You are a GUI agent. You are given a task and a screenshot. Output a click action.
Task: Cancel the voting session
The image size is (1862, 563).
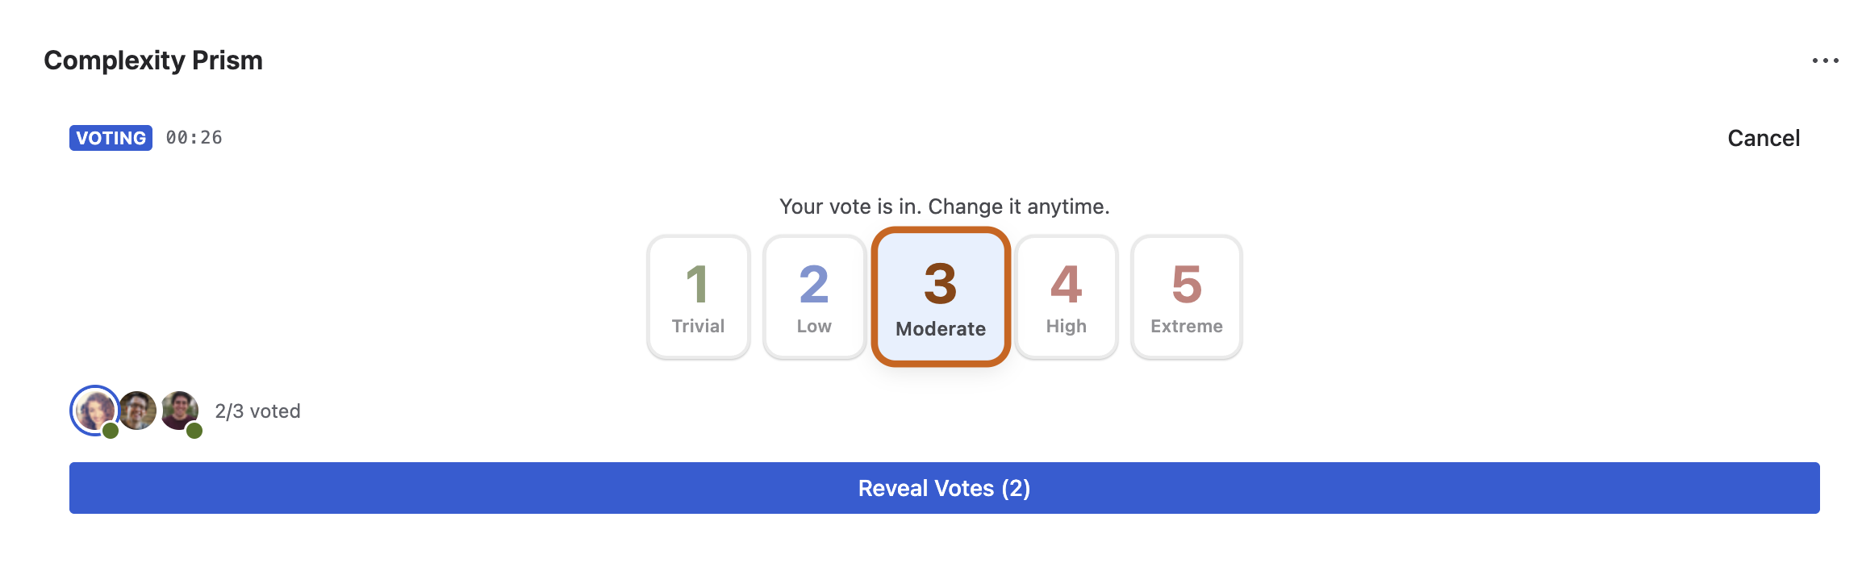pos(1763,138)
